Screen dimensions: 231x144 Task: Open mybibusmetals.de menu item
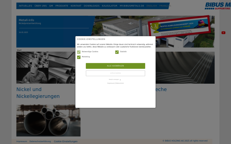(132, 6)
